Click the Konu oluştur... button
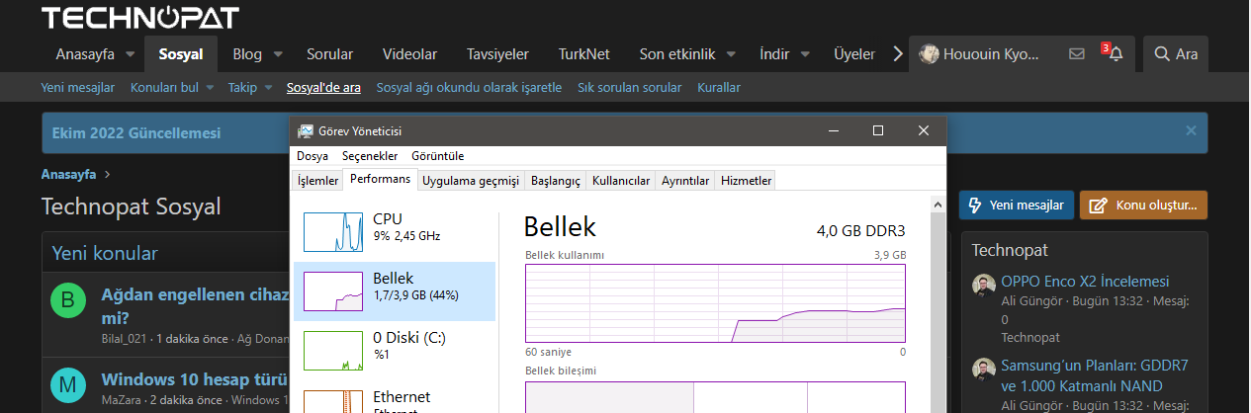 click(x=1143, y=206)
